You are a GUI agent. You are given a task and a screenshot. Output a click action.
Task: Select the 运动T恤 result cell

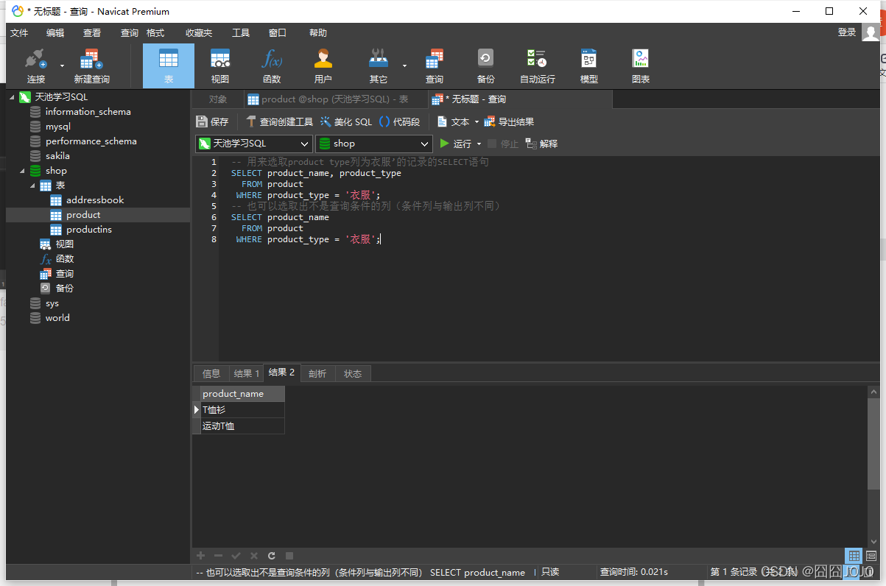tap(242, 426)
